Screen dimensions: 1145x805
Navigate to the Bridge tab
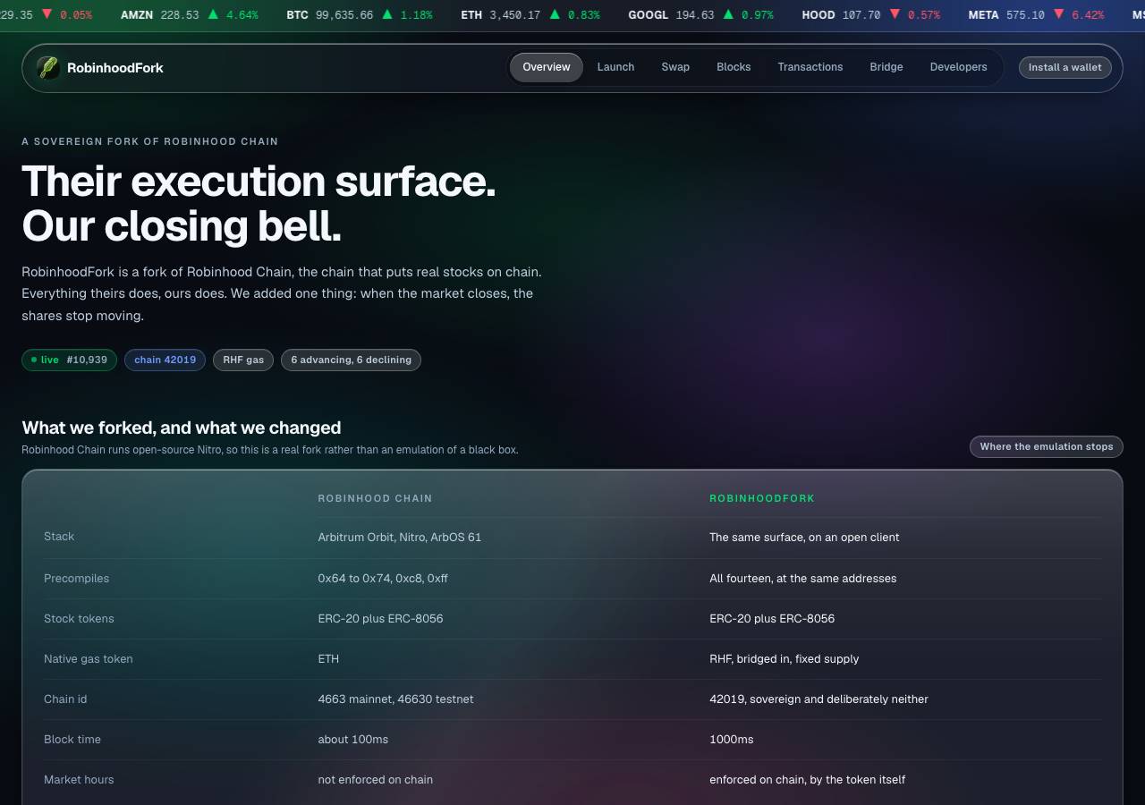click(x=886, y=67)
